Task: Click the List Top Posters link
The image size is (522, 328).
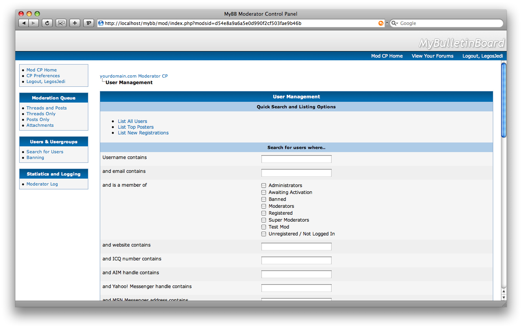Action: coord(135,127)
